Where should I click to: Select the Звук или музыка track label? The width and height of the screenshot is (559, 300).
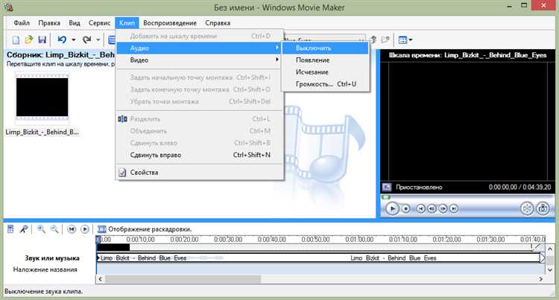pyautogui.click(x=52, y=258)
